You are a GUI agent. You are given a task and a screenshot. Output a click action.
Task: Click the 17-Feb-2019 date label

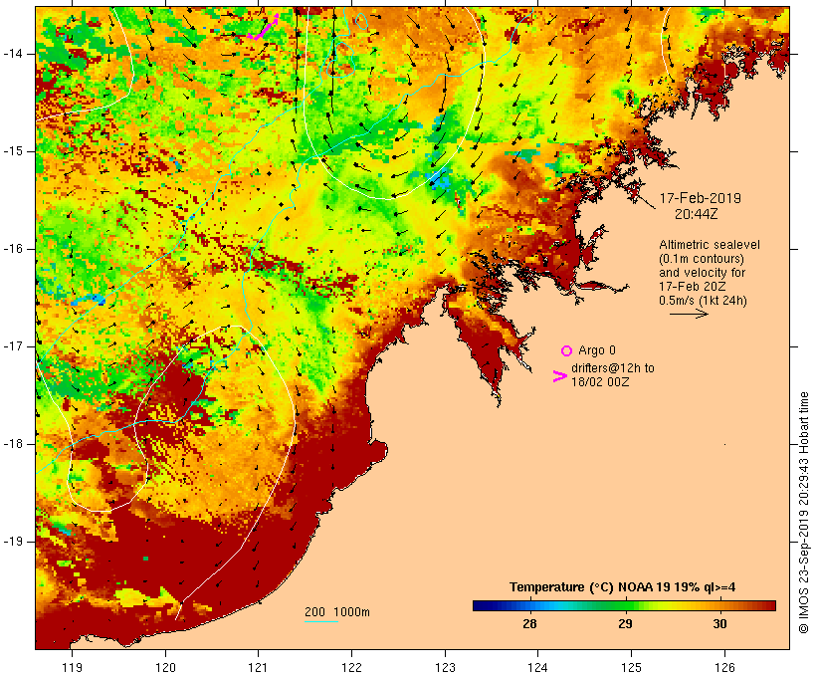pos(700,198)
